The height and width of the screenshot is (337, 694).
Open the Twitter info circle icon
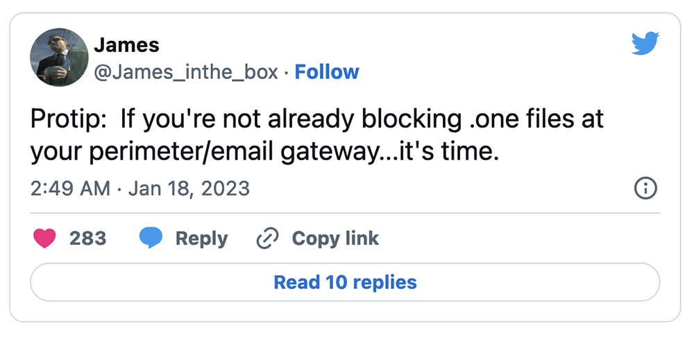click(x=645, y=189)
